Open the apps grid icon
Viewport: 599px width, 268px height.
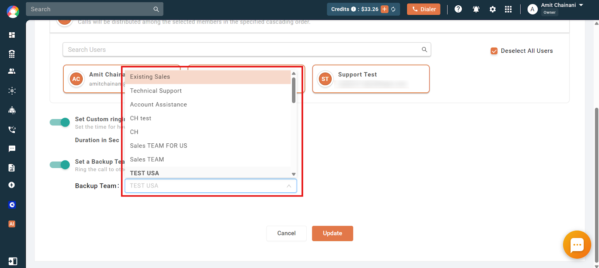508,9
